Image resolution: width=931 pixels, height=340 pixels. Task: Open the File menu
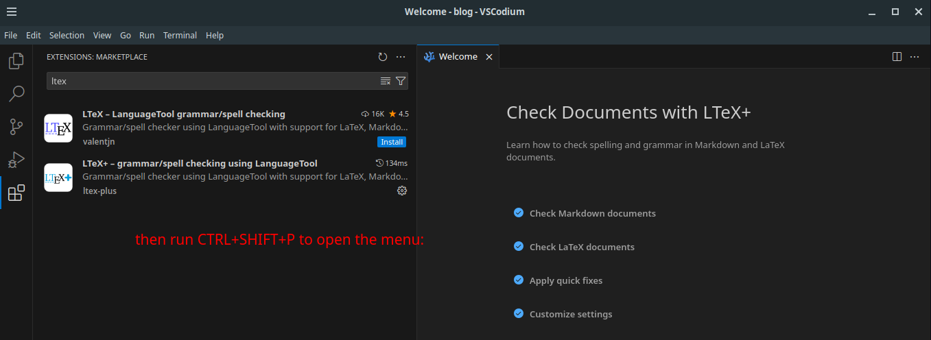[11, 35]
